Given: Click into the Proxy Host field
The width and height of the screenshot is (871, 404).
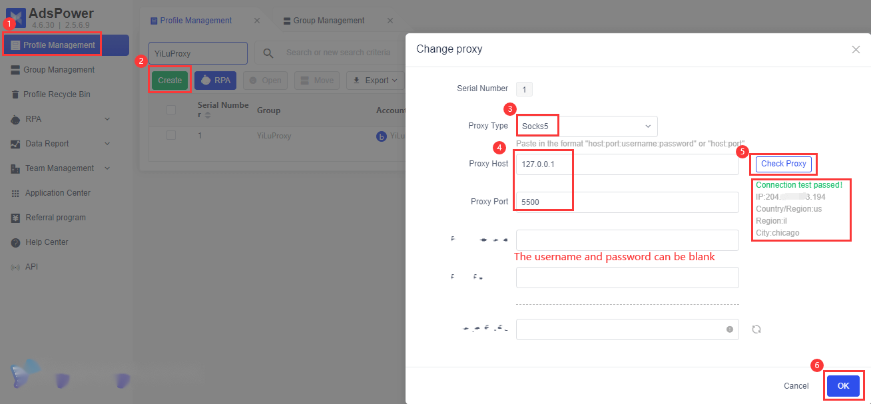Looking at the screenshot, I should (627, 164).
